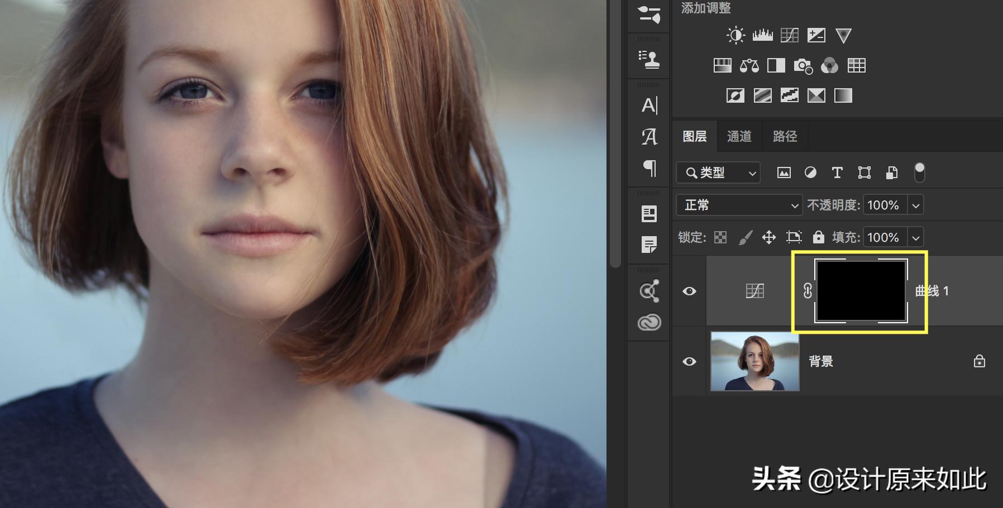Click the Curves adjustment icon

pyautogui.click(x=789, y=36)
